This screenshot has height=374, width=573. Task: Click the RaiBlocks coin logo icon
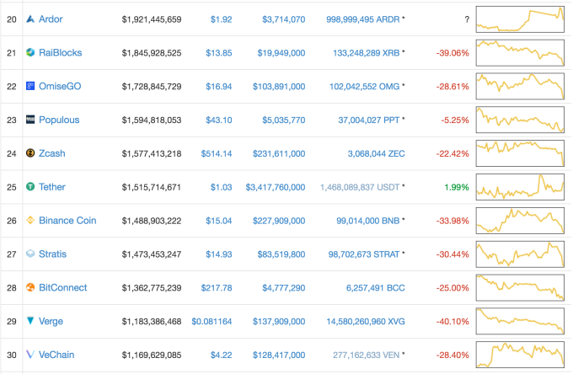point(30,52)
